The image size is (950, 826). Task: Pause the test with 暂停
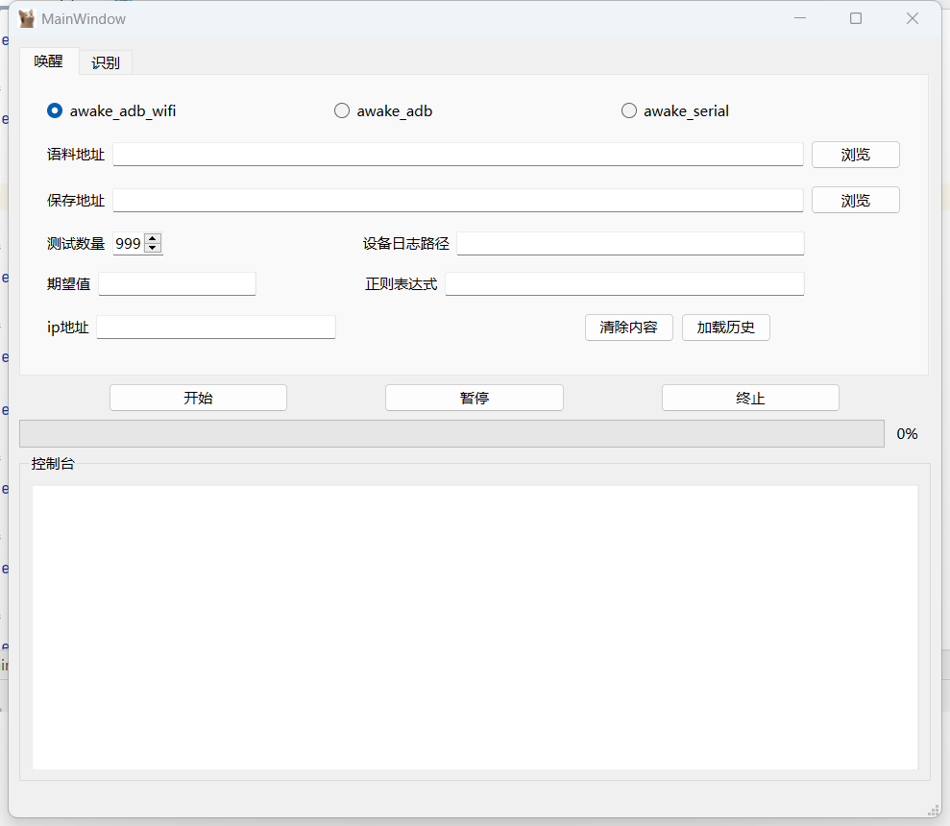[474, 398]
